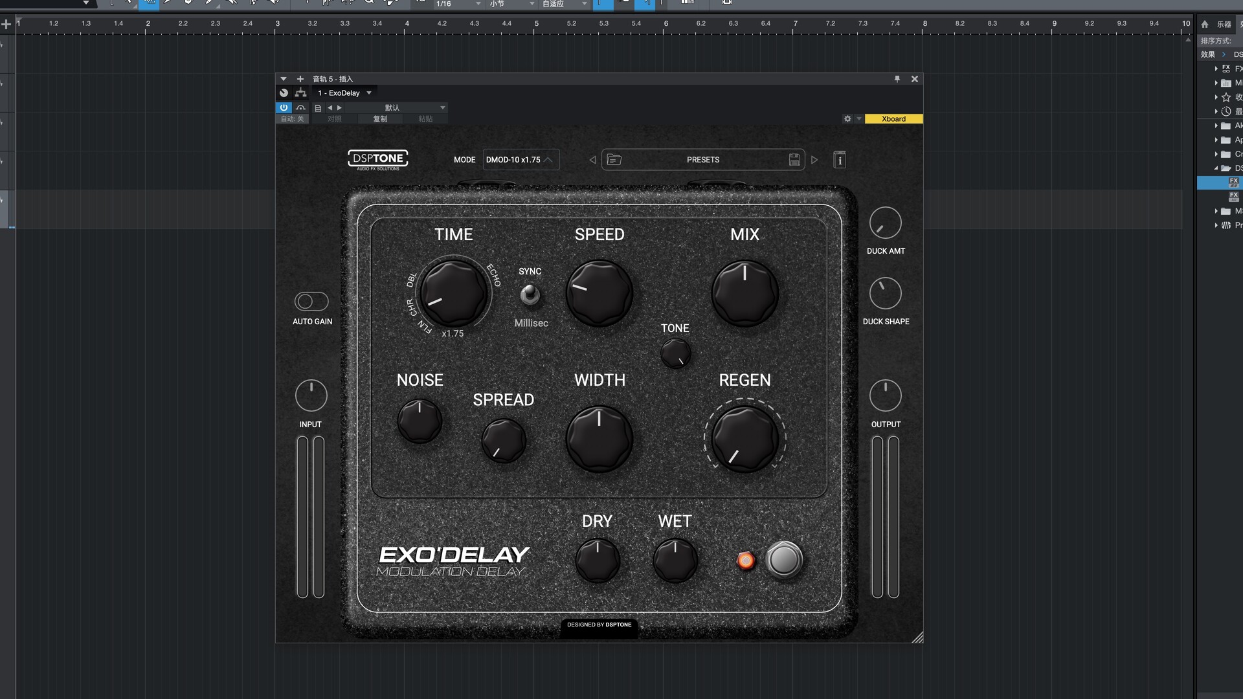This screenshot has width=1243, height=699.
Task: Click the home icon in the browser panel
Action: tap(1204, 24)
